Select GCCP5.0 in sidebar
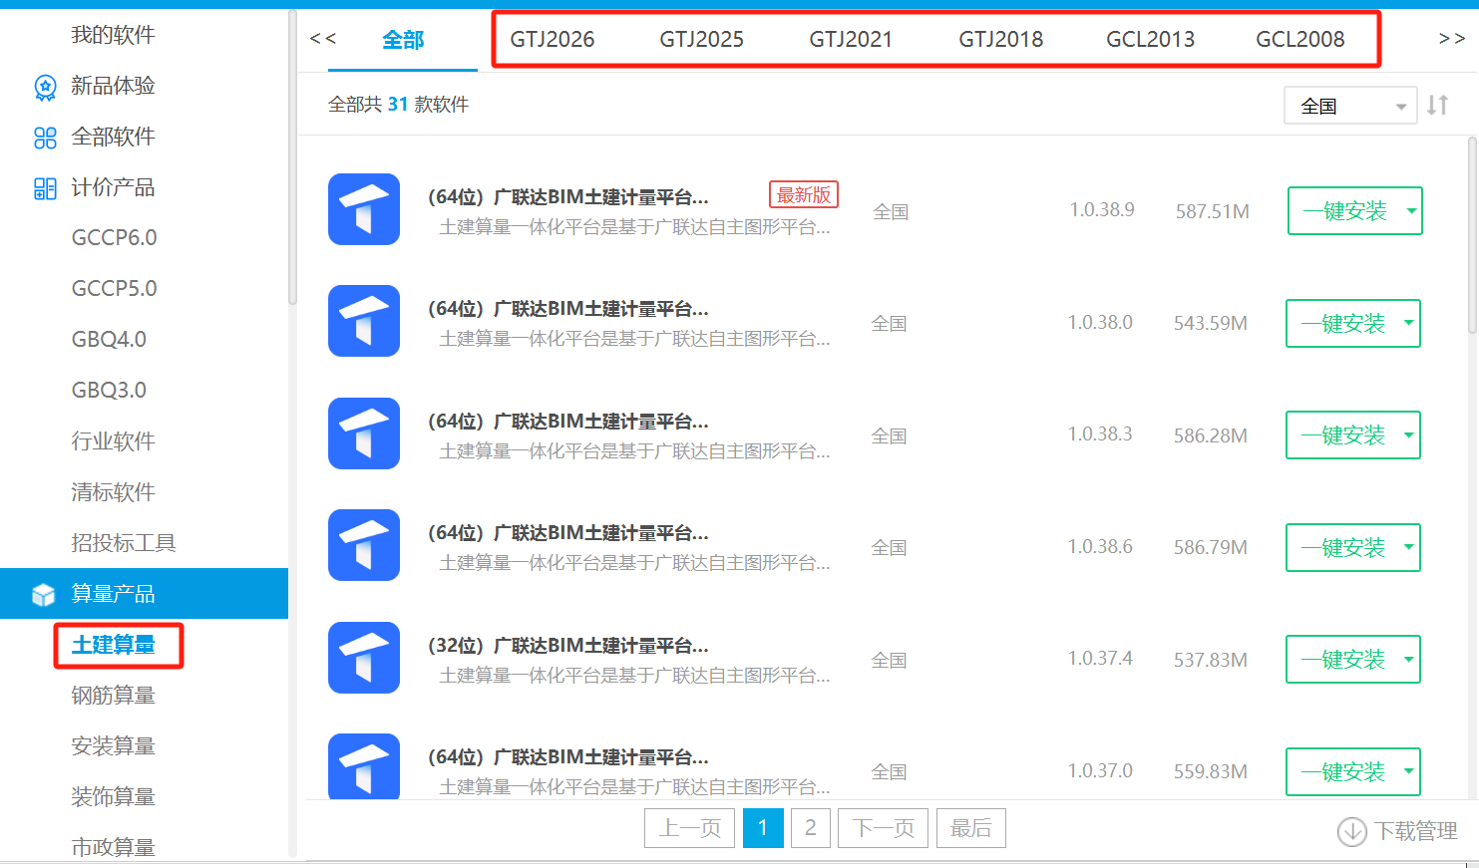Screen dimensions: 1479x868 coord(115,288)
